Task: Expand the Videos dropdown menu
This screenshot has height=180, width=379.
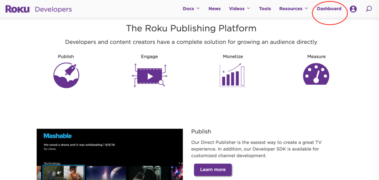Action: (239, 9)
